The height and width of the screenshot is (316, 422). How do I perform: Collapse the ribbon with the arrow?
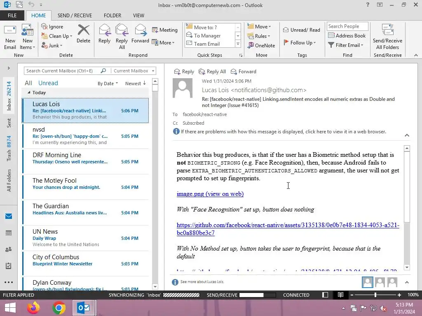[416, 55]
